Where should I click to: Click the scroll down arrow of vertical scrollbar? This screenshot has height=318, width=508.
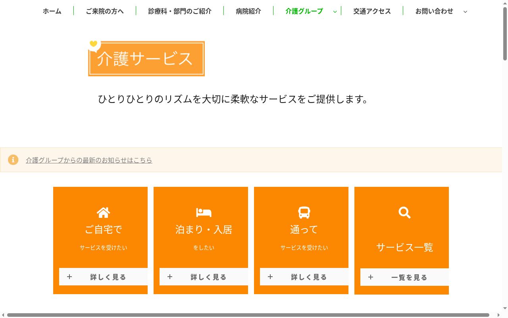(x=505, y=308)
